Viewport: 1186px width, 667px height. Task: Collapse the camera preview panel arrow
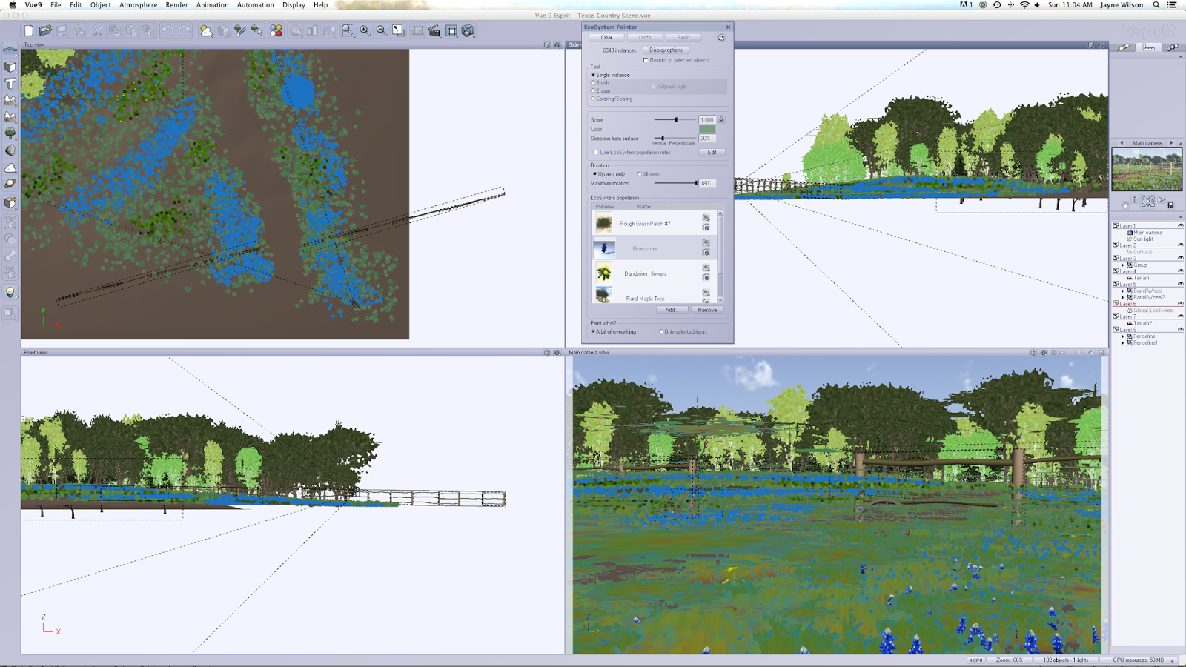click(1180, 143)
